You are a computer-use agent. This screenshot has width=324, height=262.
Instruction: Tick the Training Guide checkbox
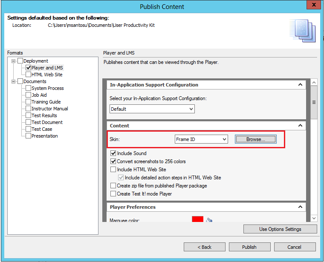click(29, 102)
